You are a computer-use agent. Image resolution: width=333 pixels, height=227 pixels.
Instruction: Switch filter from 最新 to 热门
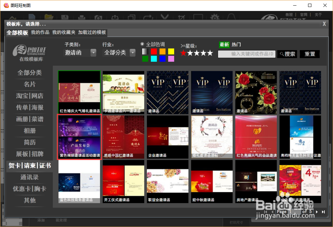pyautogui.click(x=237, y=44)
